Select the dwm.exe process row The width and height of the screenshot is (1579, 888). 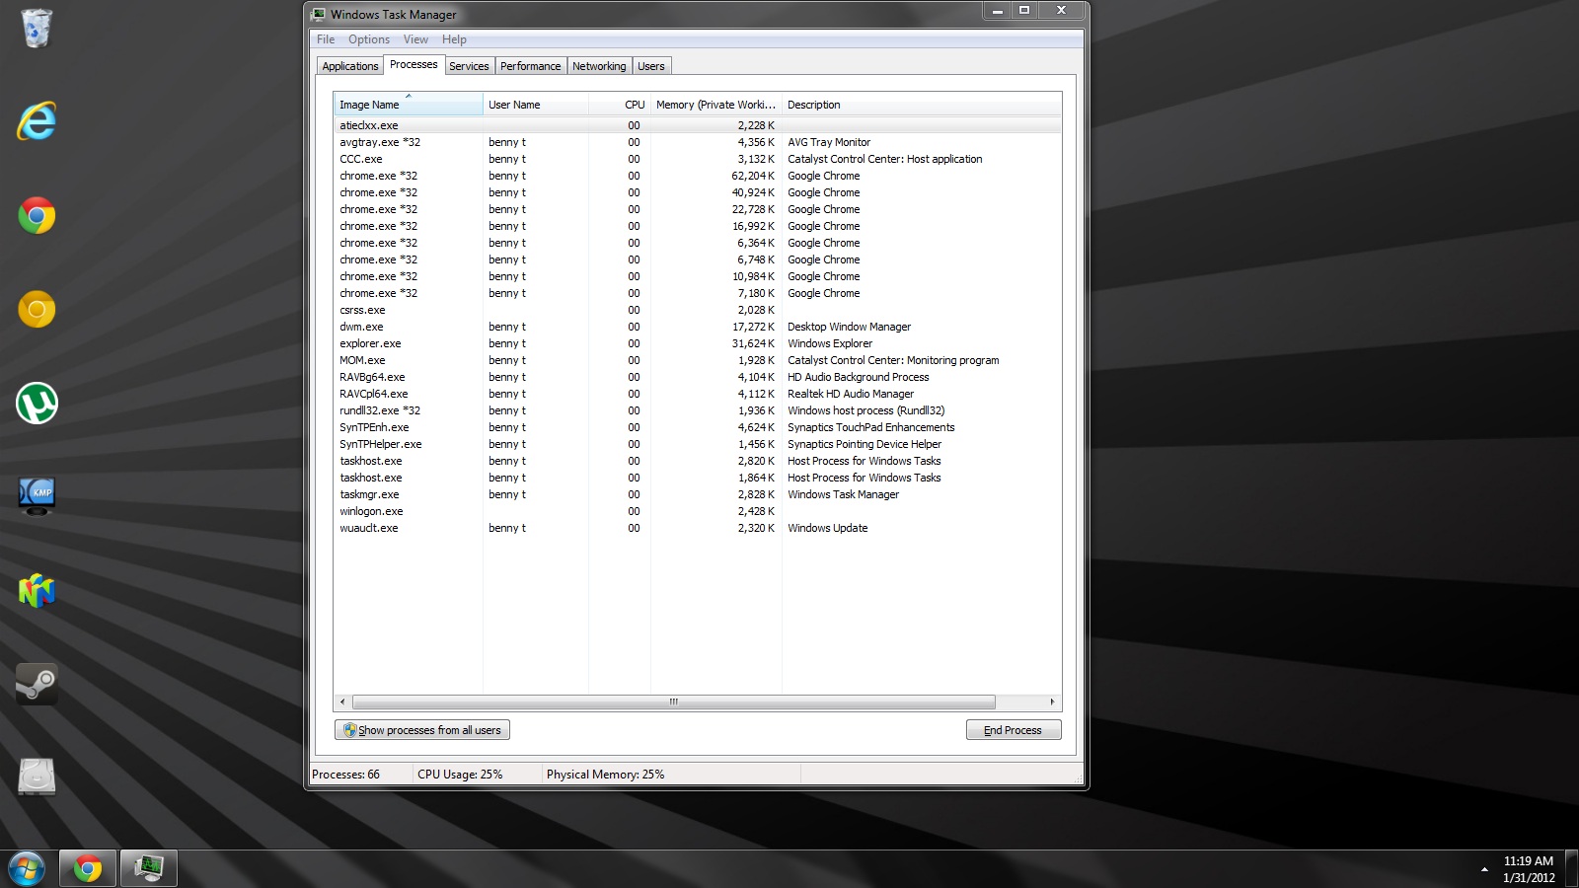pyautogui.click(x=698, y=327)
